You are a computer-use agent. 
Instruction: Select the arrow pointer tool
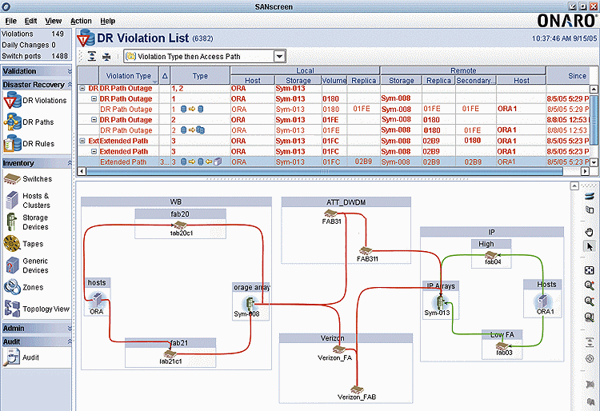click(x=590, y=246)
